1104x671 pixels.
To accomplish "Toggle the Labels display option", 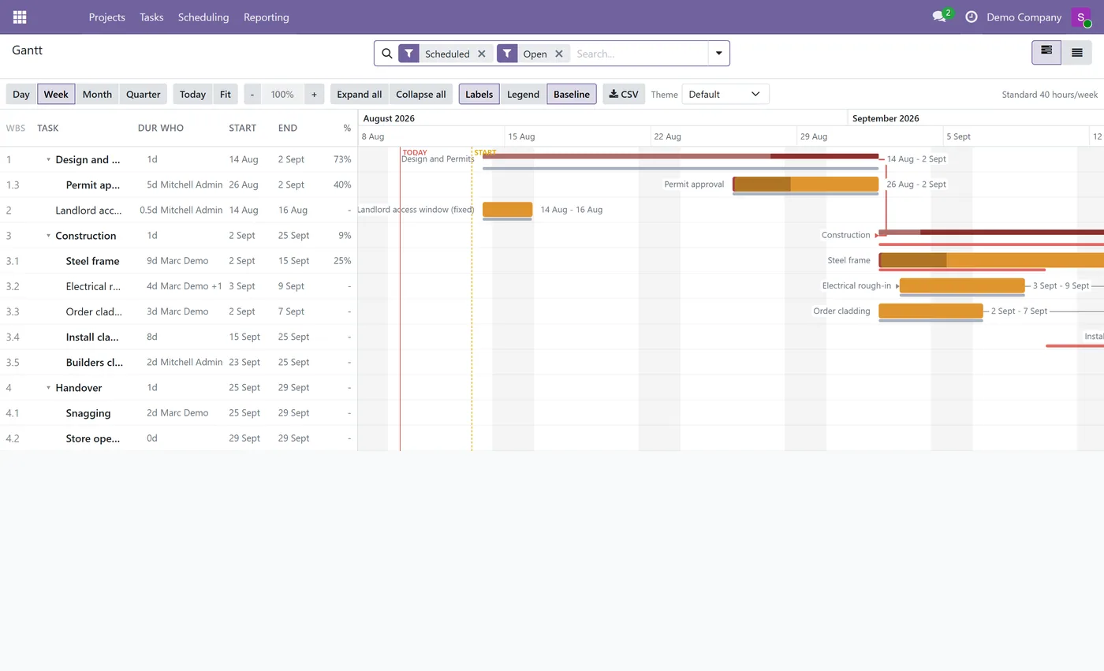I will coord(479,94).
